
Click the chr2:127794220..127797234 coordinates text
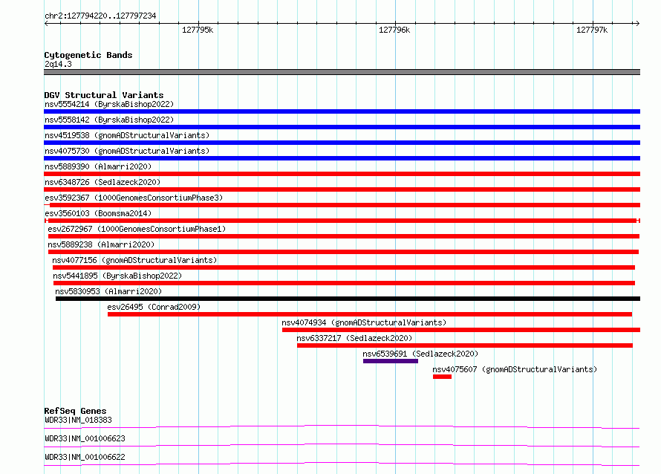coord(100,16)
